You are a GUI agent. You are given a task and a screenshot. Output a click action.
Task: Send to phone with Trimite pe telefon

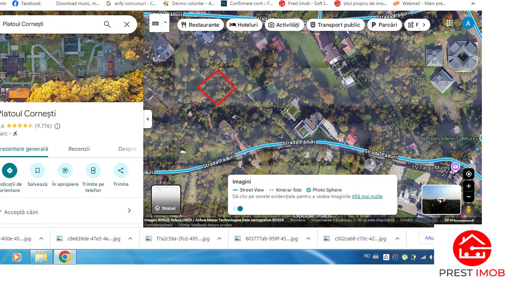tap(93, 171)
